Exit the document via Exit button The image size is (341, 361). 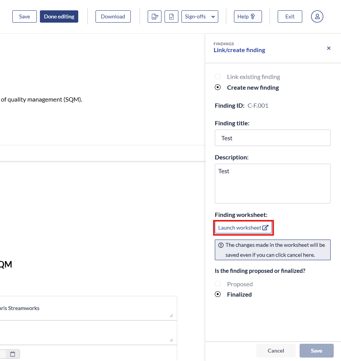(x=290, y=16)
